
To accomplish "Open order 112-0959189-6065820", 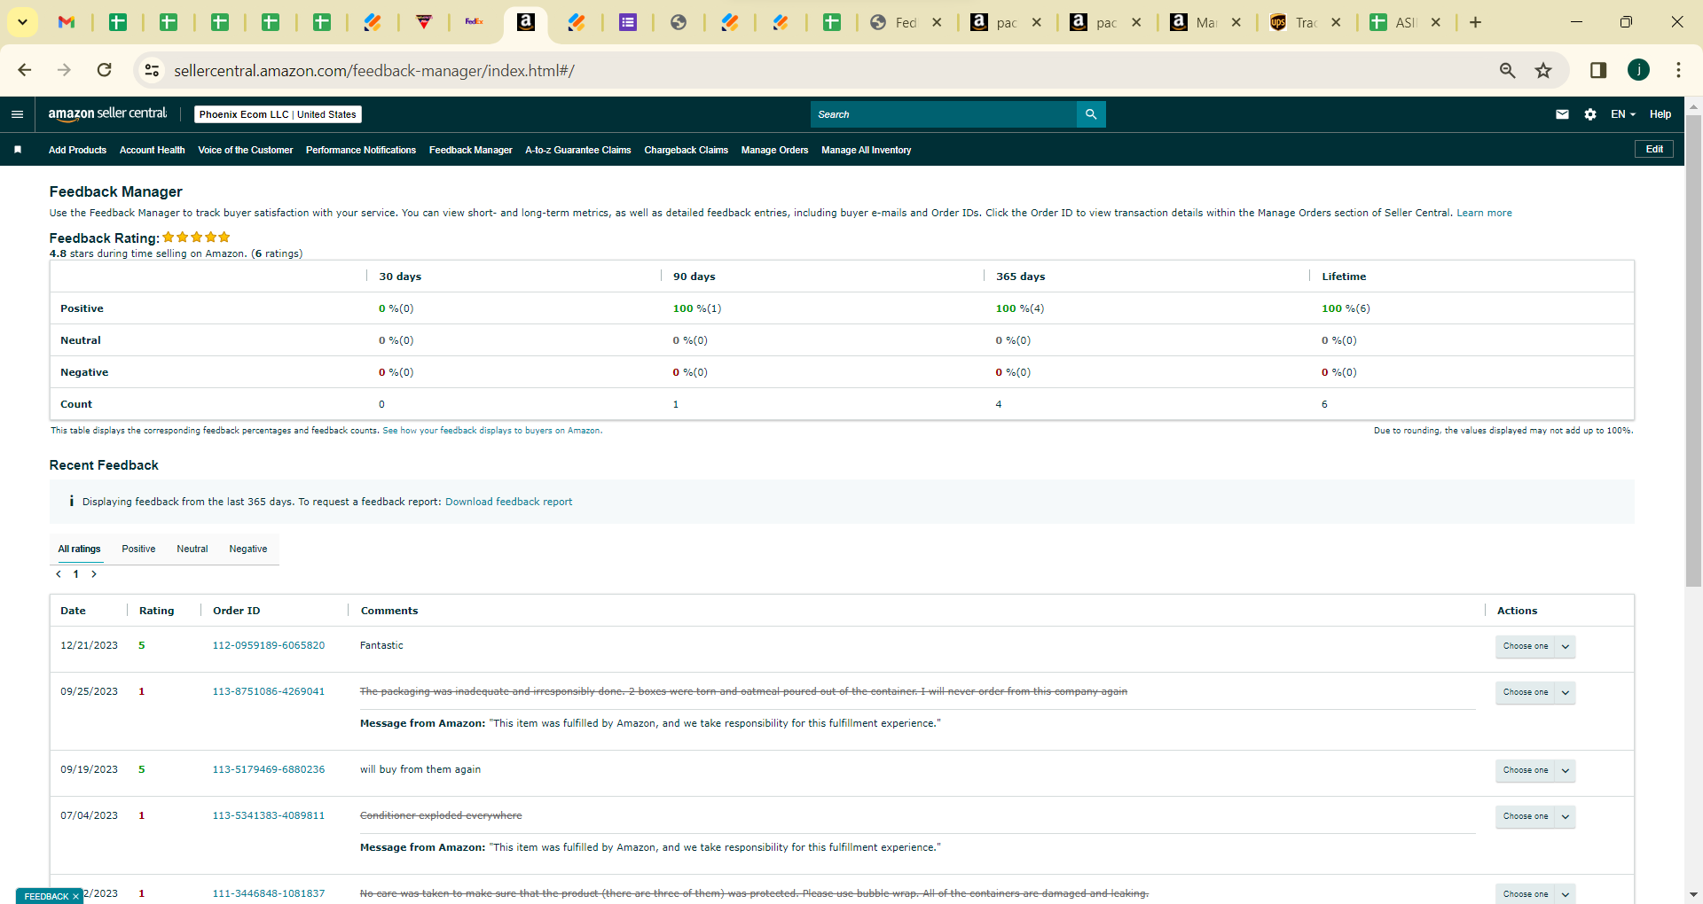I will click(x=269, y=645).
